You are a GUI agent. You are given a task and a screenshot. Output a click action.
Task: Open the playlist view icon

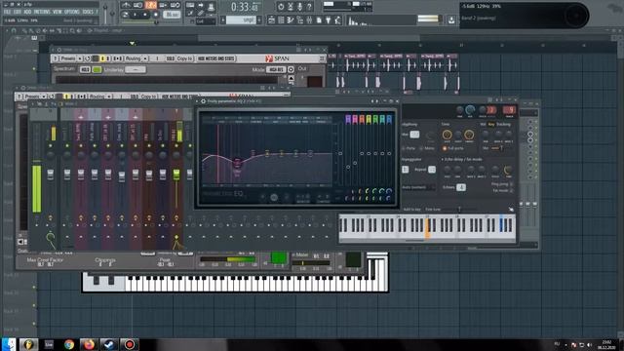tap(271, 19)
